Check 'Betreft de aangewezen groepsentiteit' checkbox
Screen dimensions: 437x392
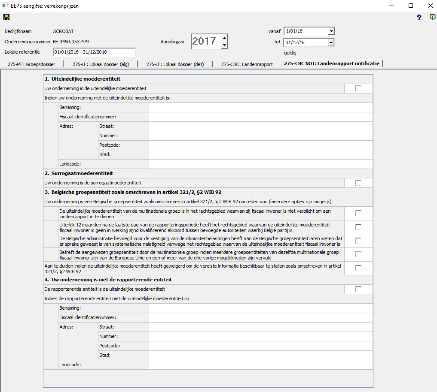pyautogui.click(x=358, y=255)
